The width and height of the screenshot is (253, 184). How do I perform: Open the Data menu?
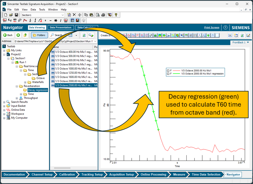(x=33, y=10)
